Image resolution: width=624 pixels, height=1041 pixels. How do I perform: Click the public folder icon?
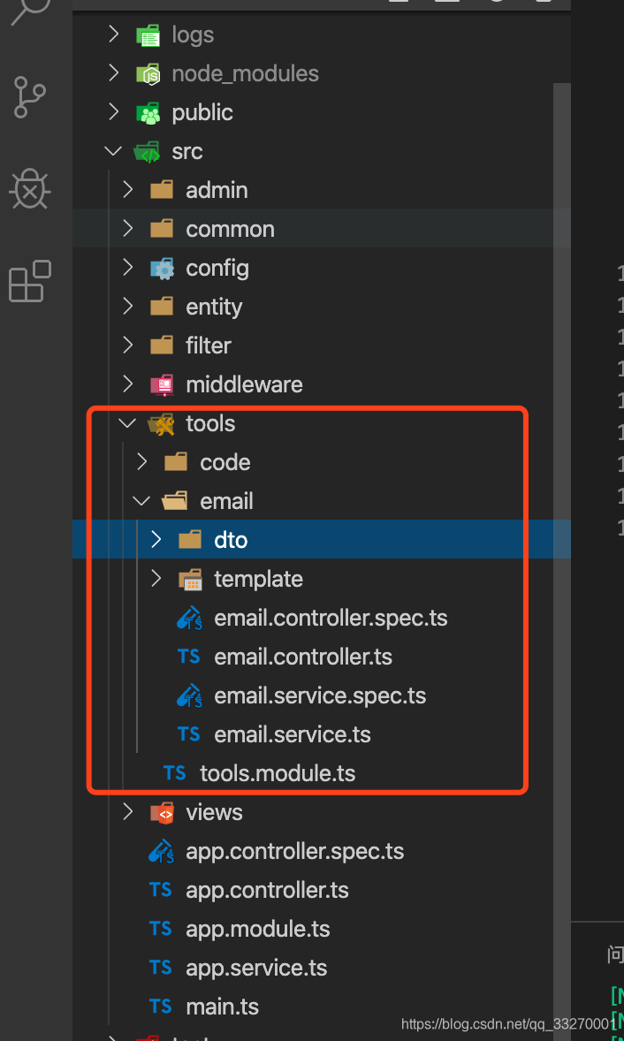pos(148,112)
